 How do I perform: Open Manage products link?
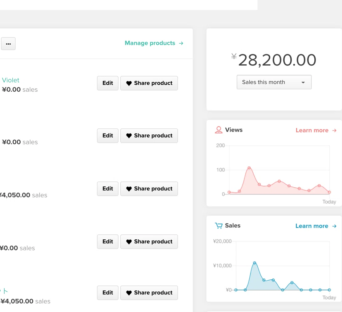tap(154, 43)
